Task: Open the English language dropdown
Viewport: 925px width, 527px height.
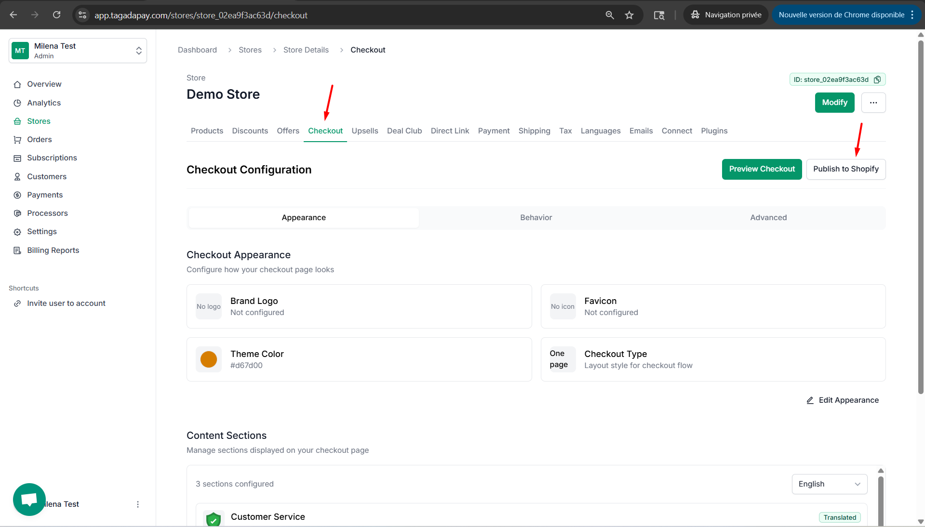Action: [x=829, y=484]
